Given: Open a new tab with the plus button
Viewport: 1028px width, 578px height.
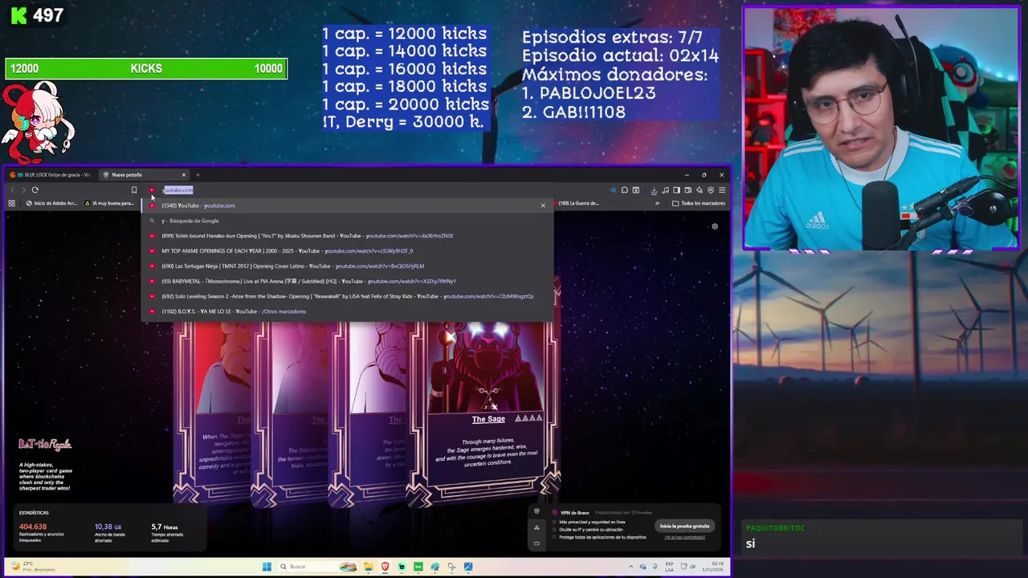Looking at the screenshot, I should [198, 174].
